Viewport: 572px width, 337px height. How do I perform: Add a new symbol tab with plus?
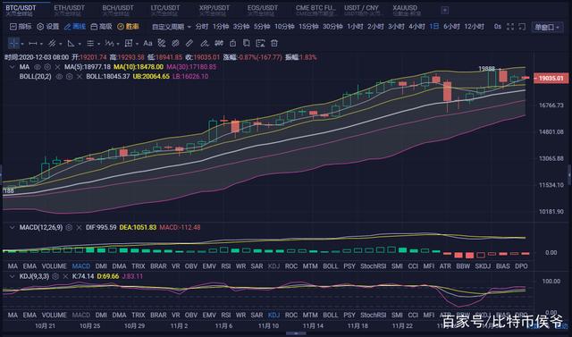pos(445,10)
